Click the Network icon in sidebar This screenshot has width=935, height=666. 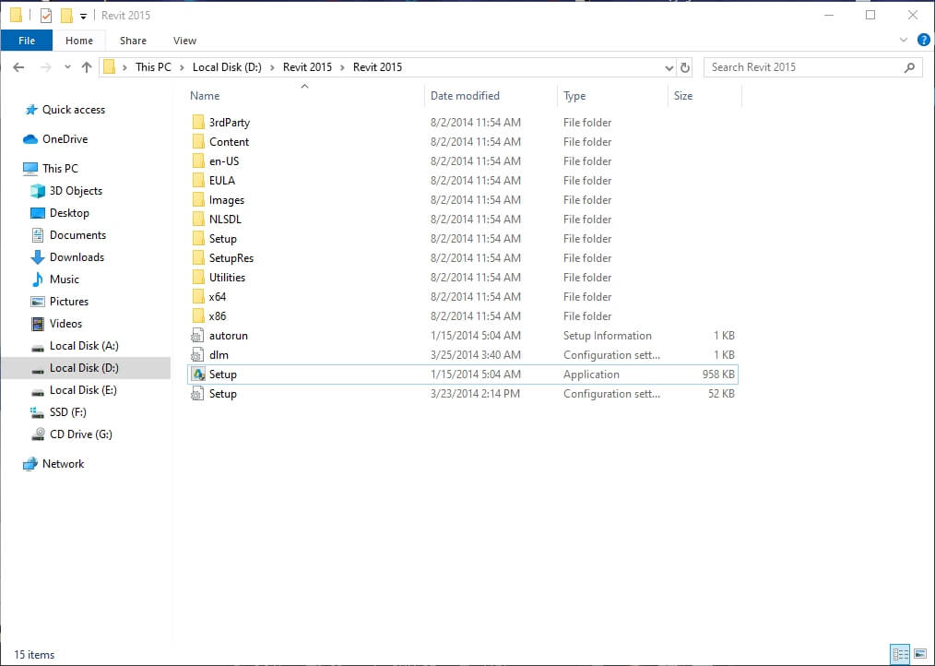pyautogui.click(x=30, y=464)
